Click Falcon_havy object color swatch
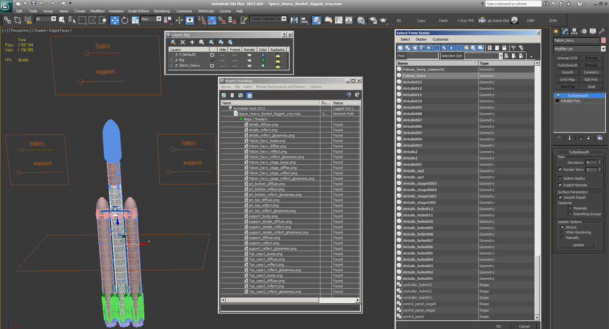Image resolution: width=609 pixels, height=329 pixels. tap(604, 40)
